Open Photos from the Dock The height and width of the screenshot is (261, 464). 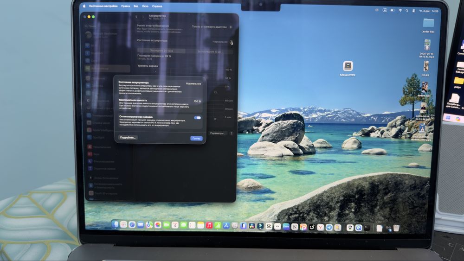click(158, 225)
